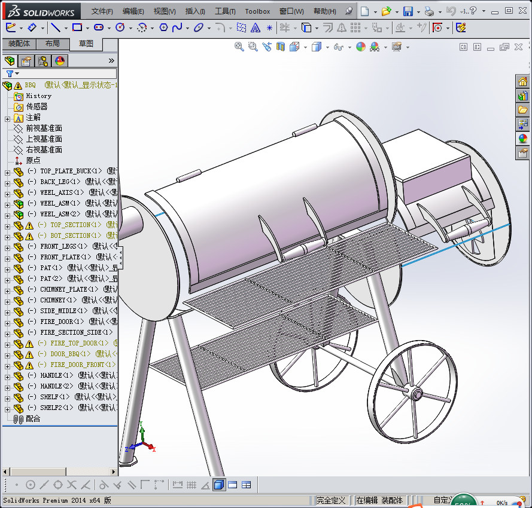Select the Smart Dimension tool
Image resolution: width=532 pixels, height=508 pixels.
coord(33,27)
